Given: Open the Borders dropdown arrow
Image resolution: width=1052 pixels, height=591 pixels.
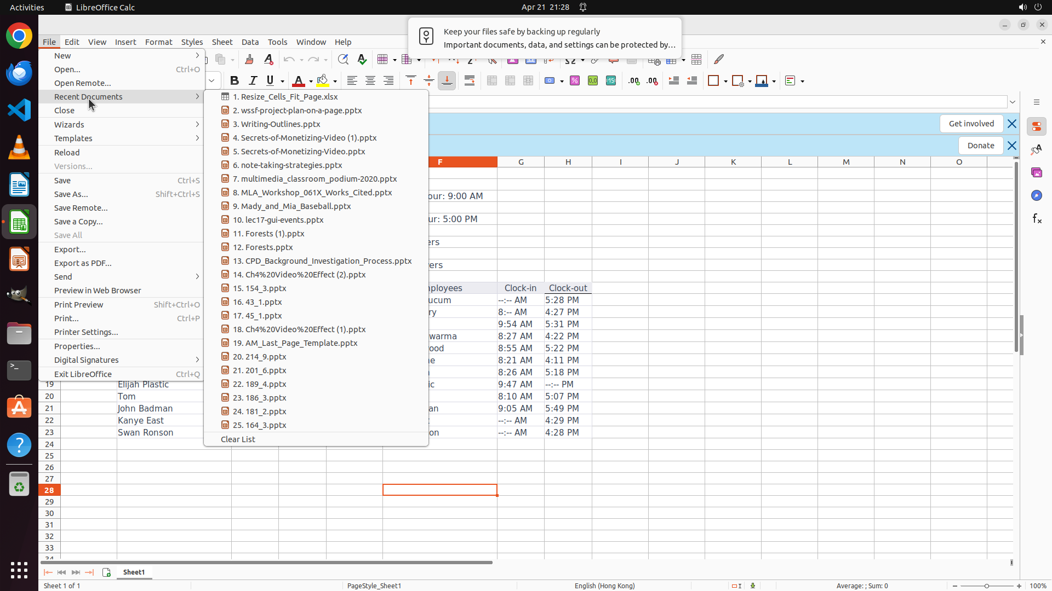Looking at the screenshot, I should (x=725, y=82).
